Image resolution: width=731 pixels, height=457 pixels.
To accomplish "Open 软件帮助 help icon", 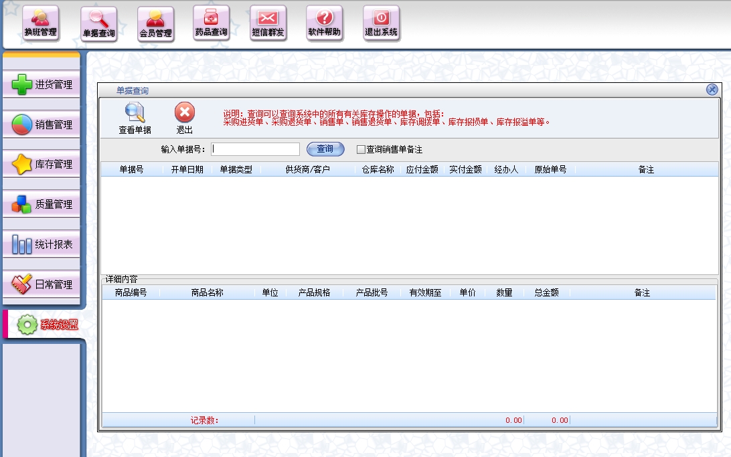I will (324, 23).
